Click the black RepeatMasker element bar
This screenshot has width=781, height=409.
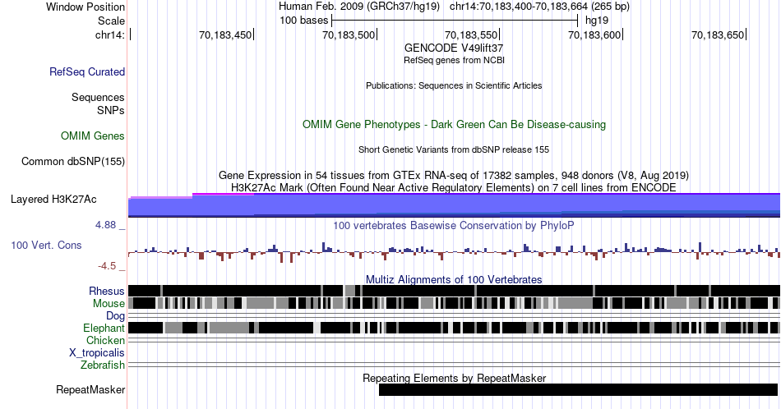tap(578, 389)
